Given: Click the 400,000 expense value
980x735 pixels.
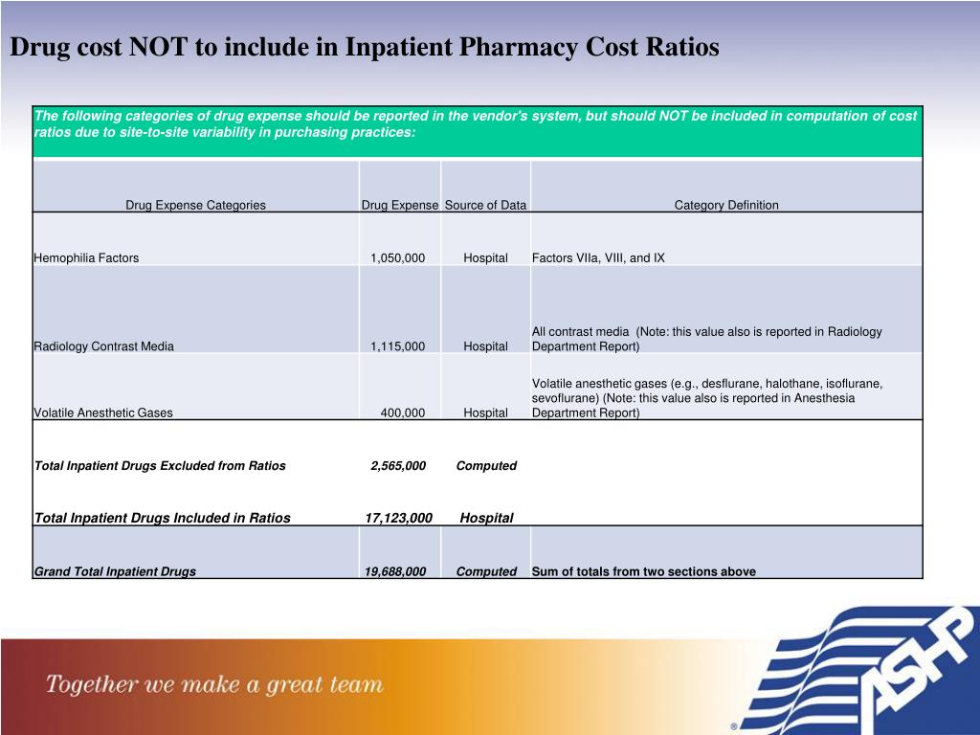Looking at the screenshot, I should [403, 412].
